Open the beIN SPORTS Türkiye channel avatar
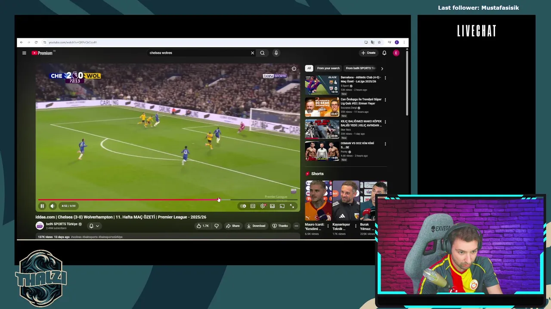 click(x=40, y=226)
